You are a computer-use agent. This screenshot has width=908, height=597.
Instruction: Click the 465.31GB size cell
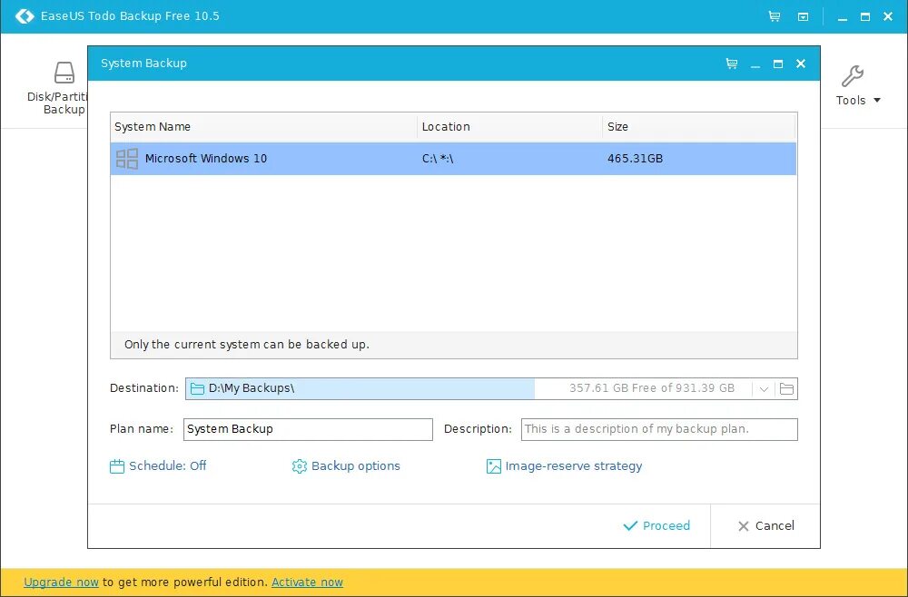[x=636, y=159]
